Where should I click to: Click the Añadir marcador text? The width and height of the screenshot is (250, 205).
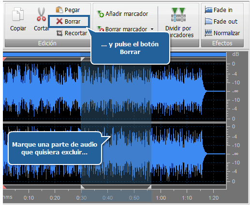click(127, 14)
